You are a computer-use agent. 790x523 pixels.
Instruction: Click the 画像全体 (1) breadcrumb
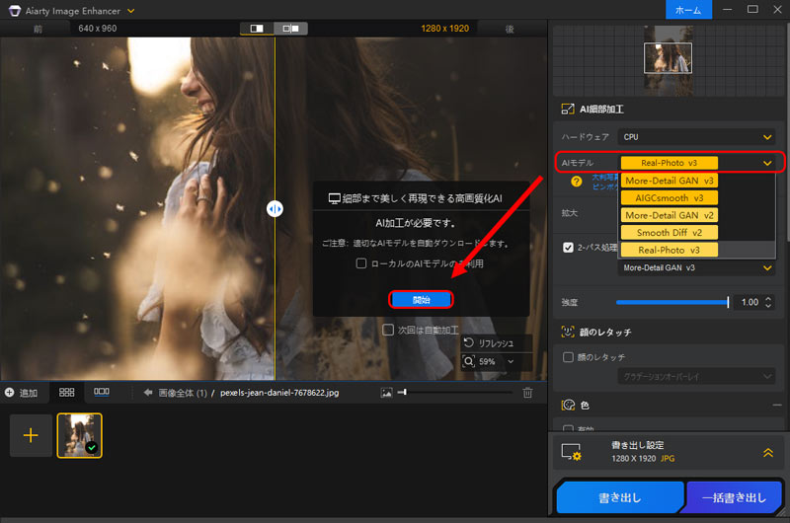(x=183, y=393)
